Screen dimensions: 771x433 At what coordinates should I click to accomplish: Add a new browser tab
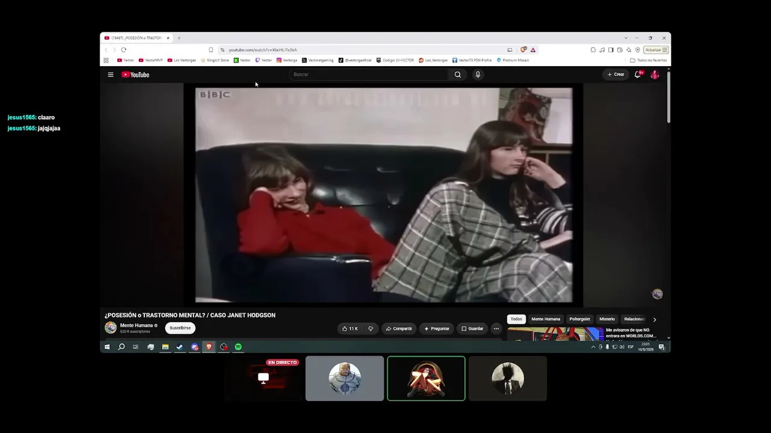pos(179,38)
